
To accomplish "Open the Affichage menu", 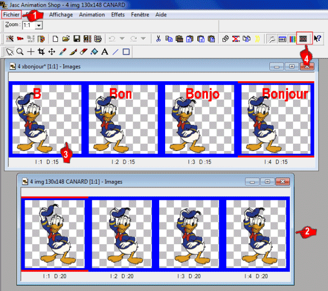I will (x=61, y=15).
